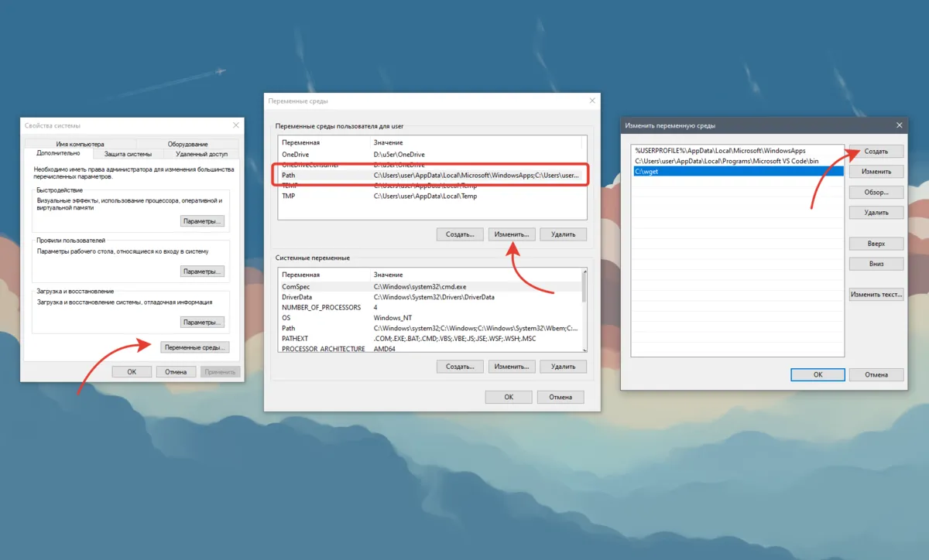Select the NUMBER_OF_PROCESSORS system variable
Screen dimensions: 929x560
pos(429,307)
